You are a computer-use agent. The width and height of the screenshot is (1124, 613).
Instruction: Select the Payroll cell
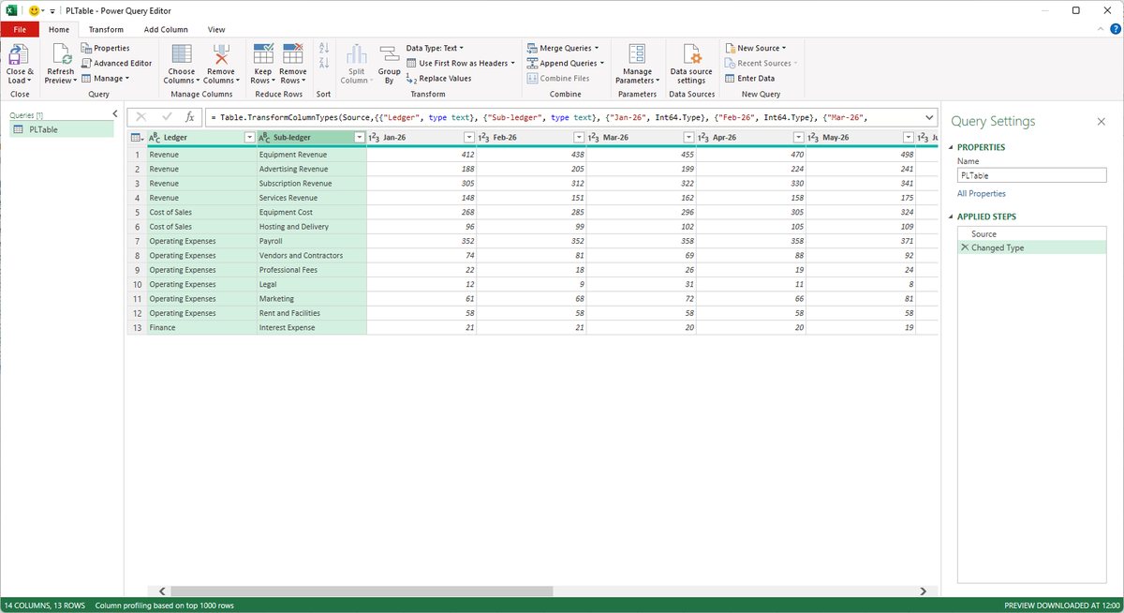(312, 241)
